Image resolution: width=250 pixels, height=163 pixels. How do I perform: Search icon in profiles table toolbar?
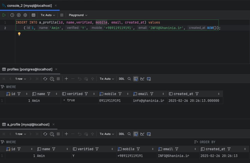(x=129, y=79)
